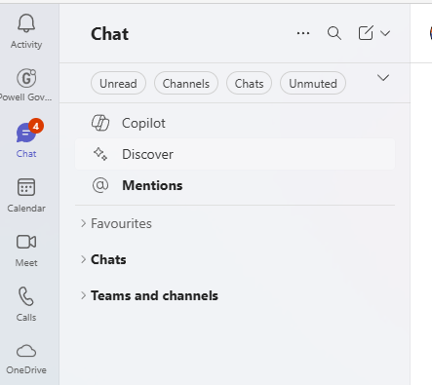Open the Copilot entry

tap(235, 123)
